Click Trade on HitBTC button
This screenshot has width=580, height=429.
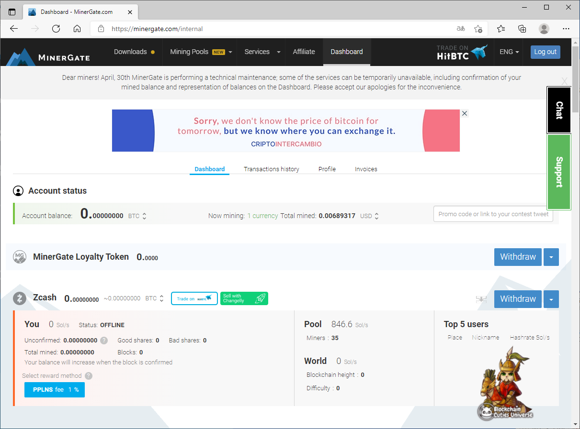[194, 299]
